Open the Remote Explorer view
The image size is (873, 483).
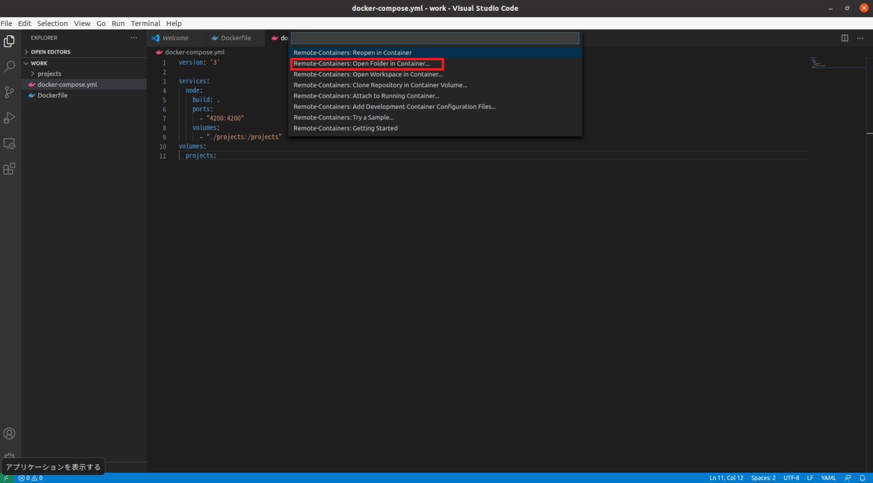(9, 143)
